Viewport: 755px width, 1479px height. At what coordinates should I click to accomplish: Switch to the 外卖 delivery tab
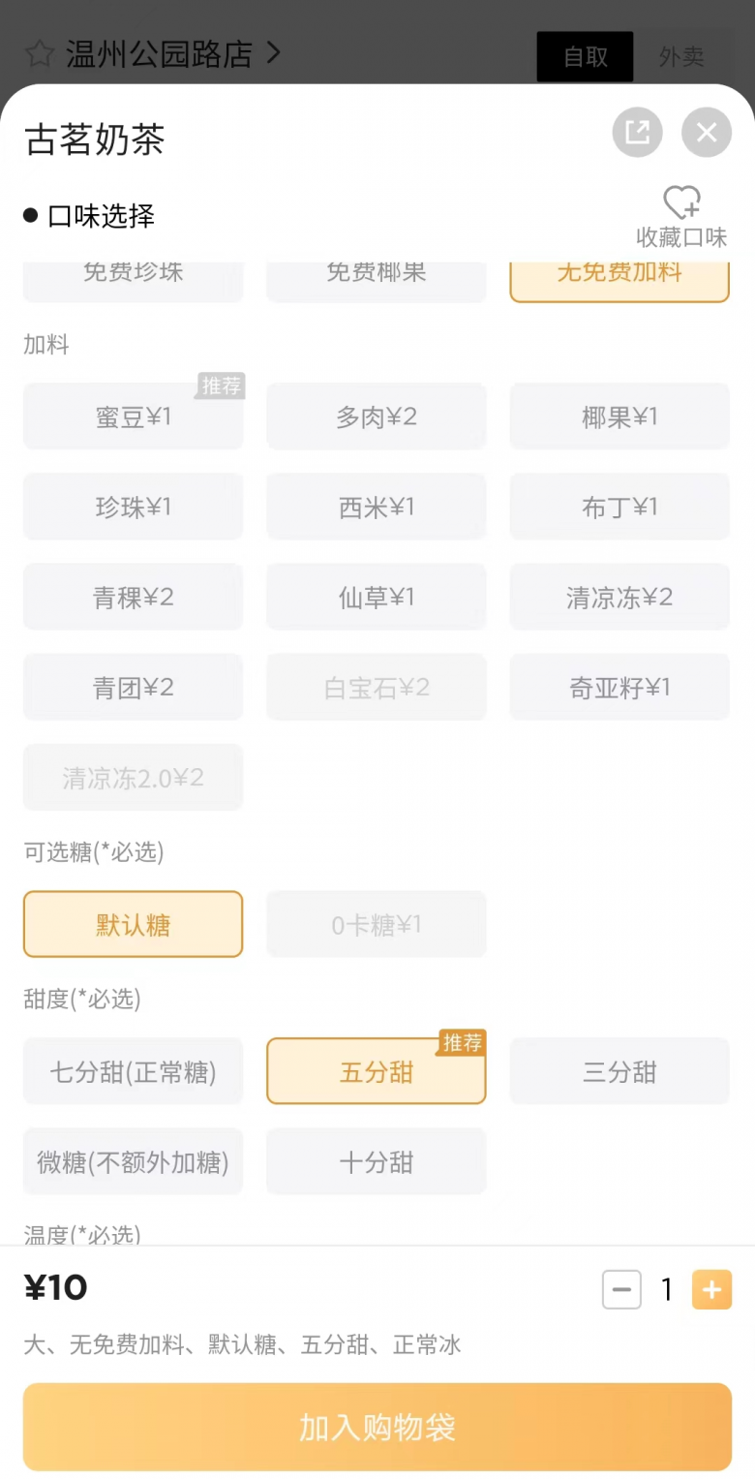[x=681, y=56]
